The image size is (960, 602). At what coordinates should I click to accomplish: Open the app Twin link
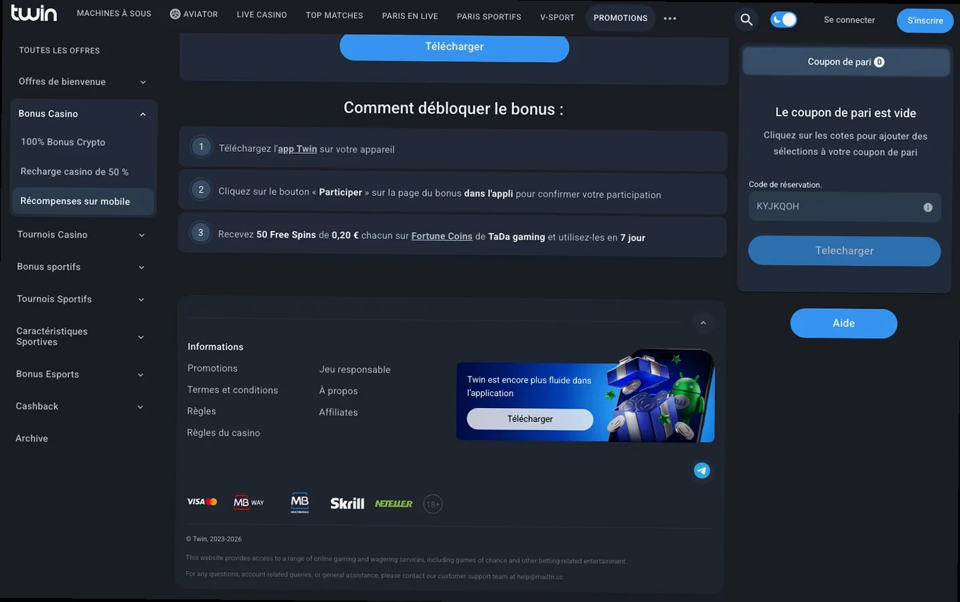pos(297,149)
